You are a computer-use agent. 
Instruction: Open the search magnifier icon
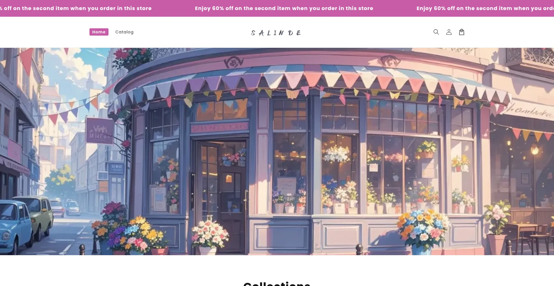436,32
